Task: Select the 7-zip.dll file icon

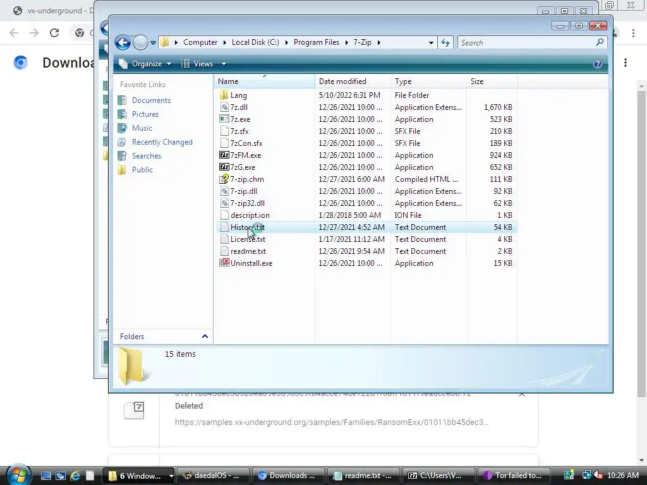Action: [224, 191]
